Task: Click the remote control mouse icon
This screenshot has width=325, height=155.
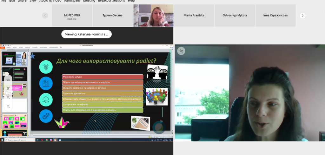Action: click(x=8, y=89)
